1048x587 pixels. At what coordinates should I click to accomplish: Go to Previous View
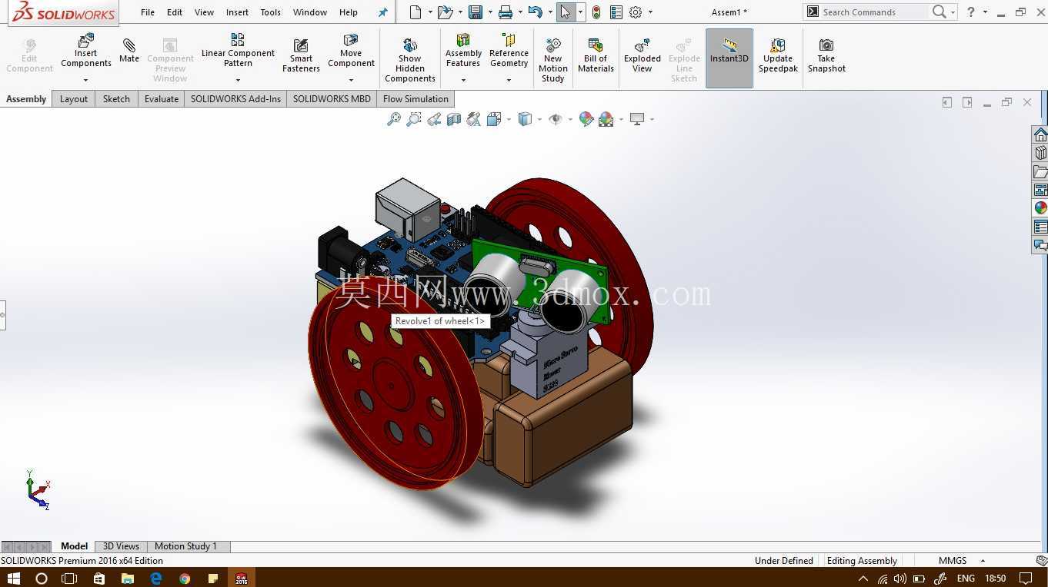coord(434,119)
